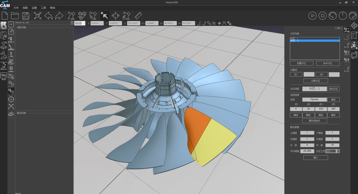
Task: Click the 创建分区 button
Action: click(301, 63)
